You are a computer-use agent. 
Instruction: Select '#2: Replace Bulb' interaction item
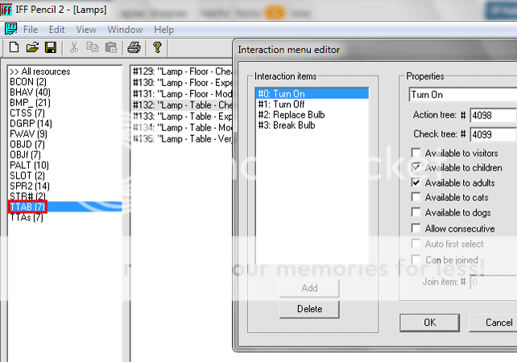pyautogui.click(x=291, y=115)
